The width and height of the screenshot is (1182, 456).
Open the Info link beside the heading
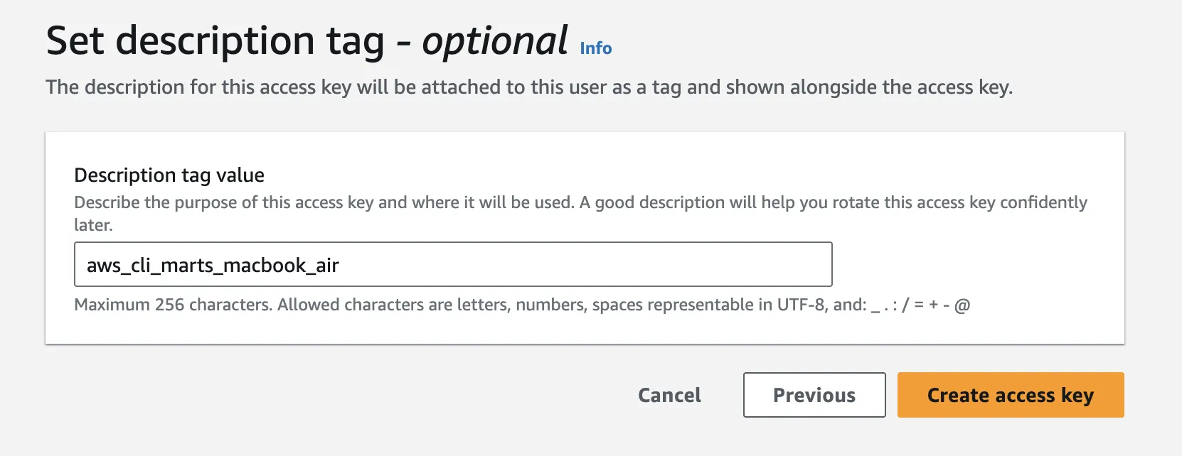pos(595,48)
